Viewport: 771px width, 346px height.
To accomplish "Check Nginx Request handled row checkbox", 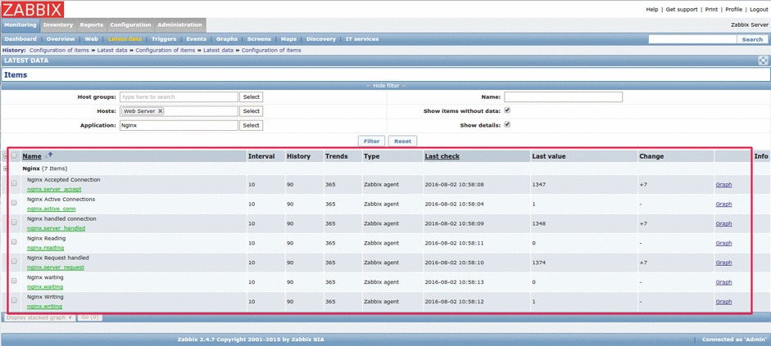I will pos(14,261).
